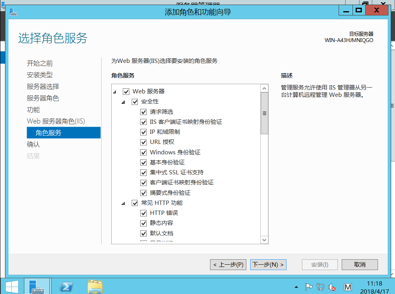Go to 功能 wizard step
The width and height of the screenshot is (395, 294).
click(x=33, y=110)
